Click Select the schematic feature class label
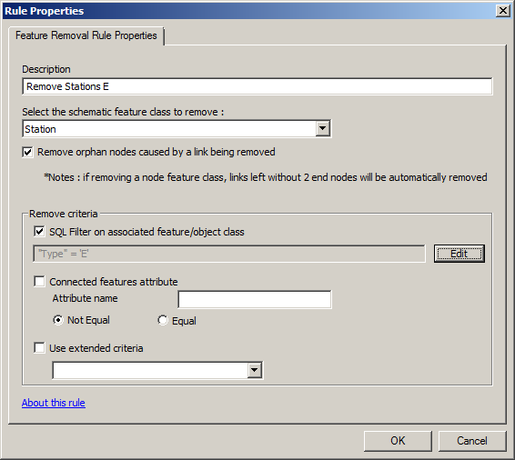Viewport: 515px width, 460px height. coord(123,112)
